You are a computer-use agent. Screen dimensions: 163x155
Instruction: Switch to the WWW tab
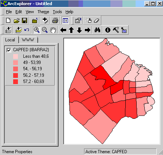pos(28,40)
